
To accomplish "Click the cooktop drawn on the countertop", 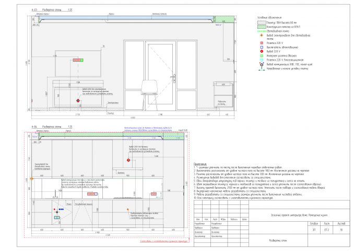I will click(128, 198).
